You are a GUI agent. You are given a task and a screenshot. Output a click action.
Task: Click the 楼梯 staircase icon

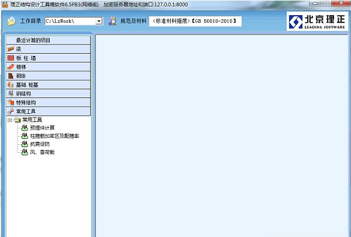[x=11, y=67]
